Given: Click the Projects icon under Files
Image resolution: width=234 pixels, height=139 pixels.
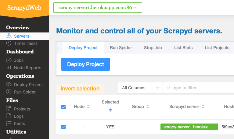Looking at the screenshot, I should pos(9,109).
